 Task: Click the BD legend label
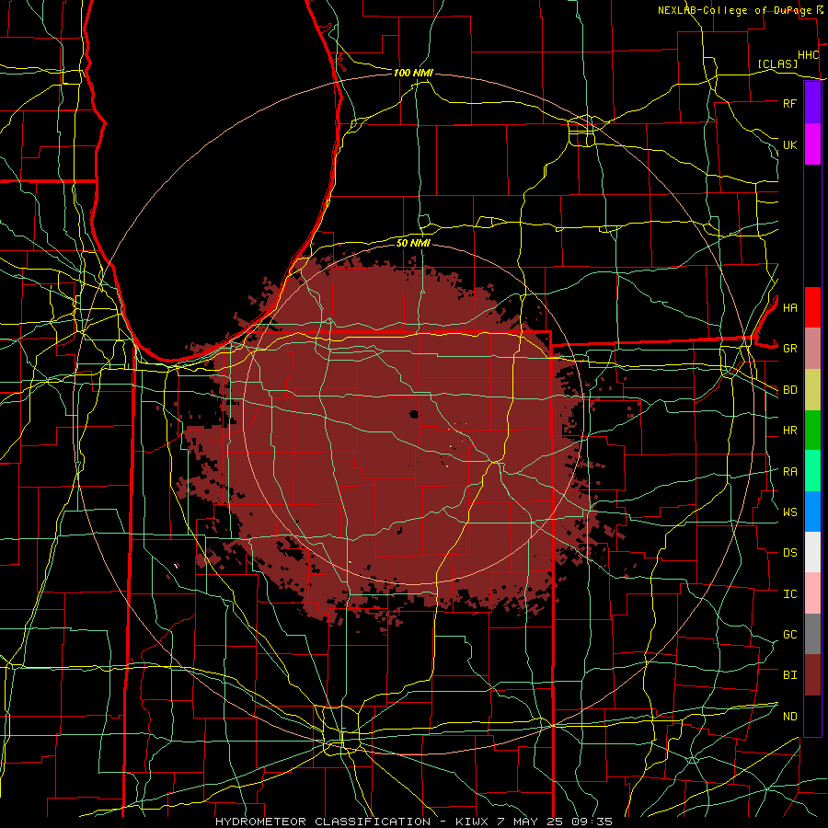coord(789,390)
